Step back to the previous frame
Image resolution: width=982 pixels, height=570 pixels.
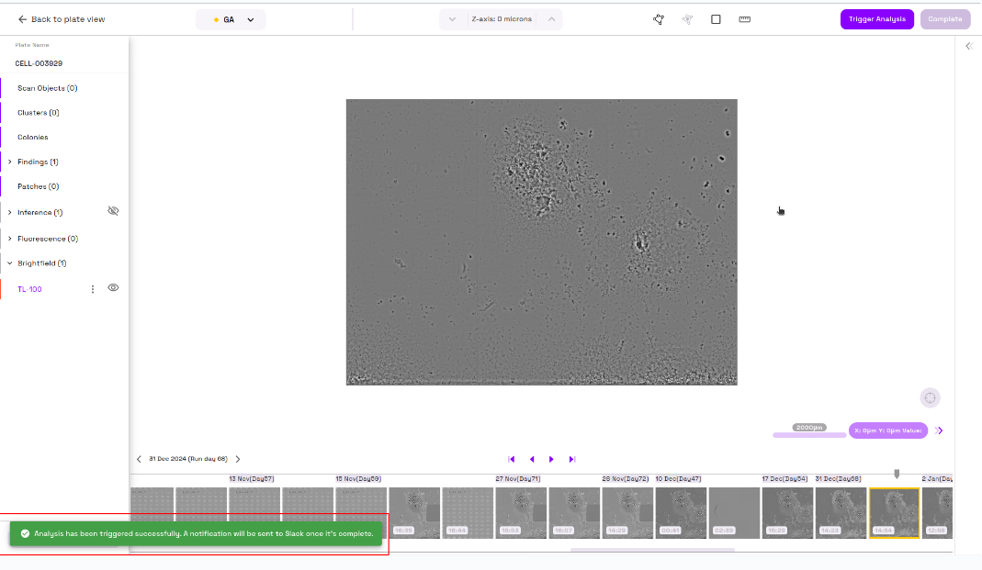(x=532, y=459)
